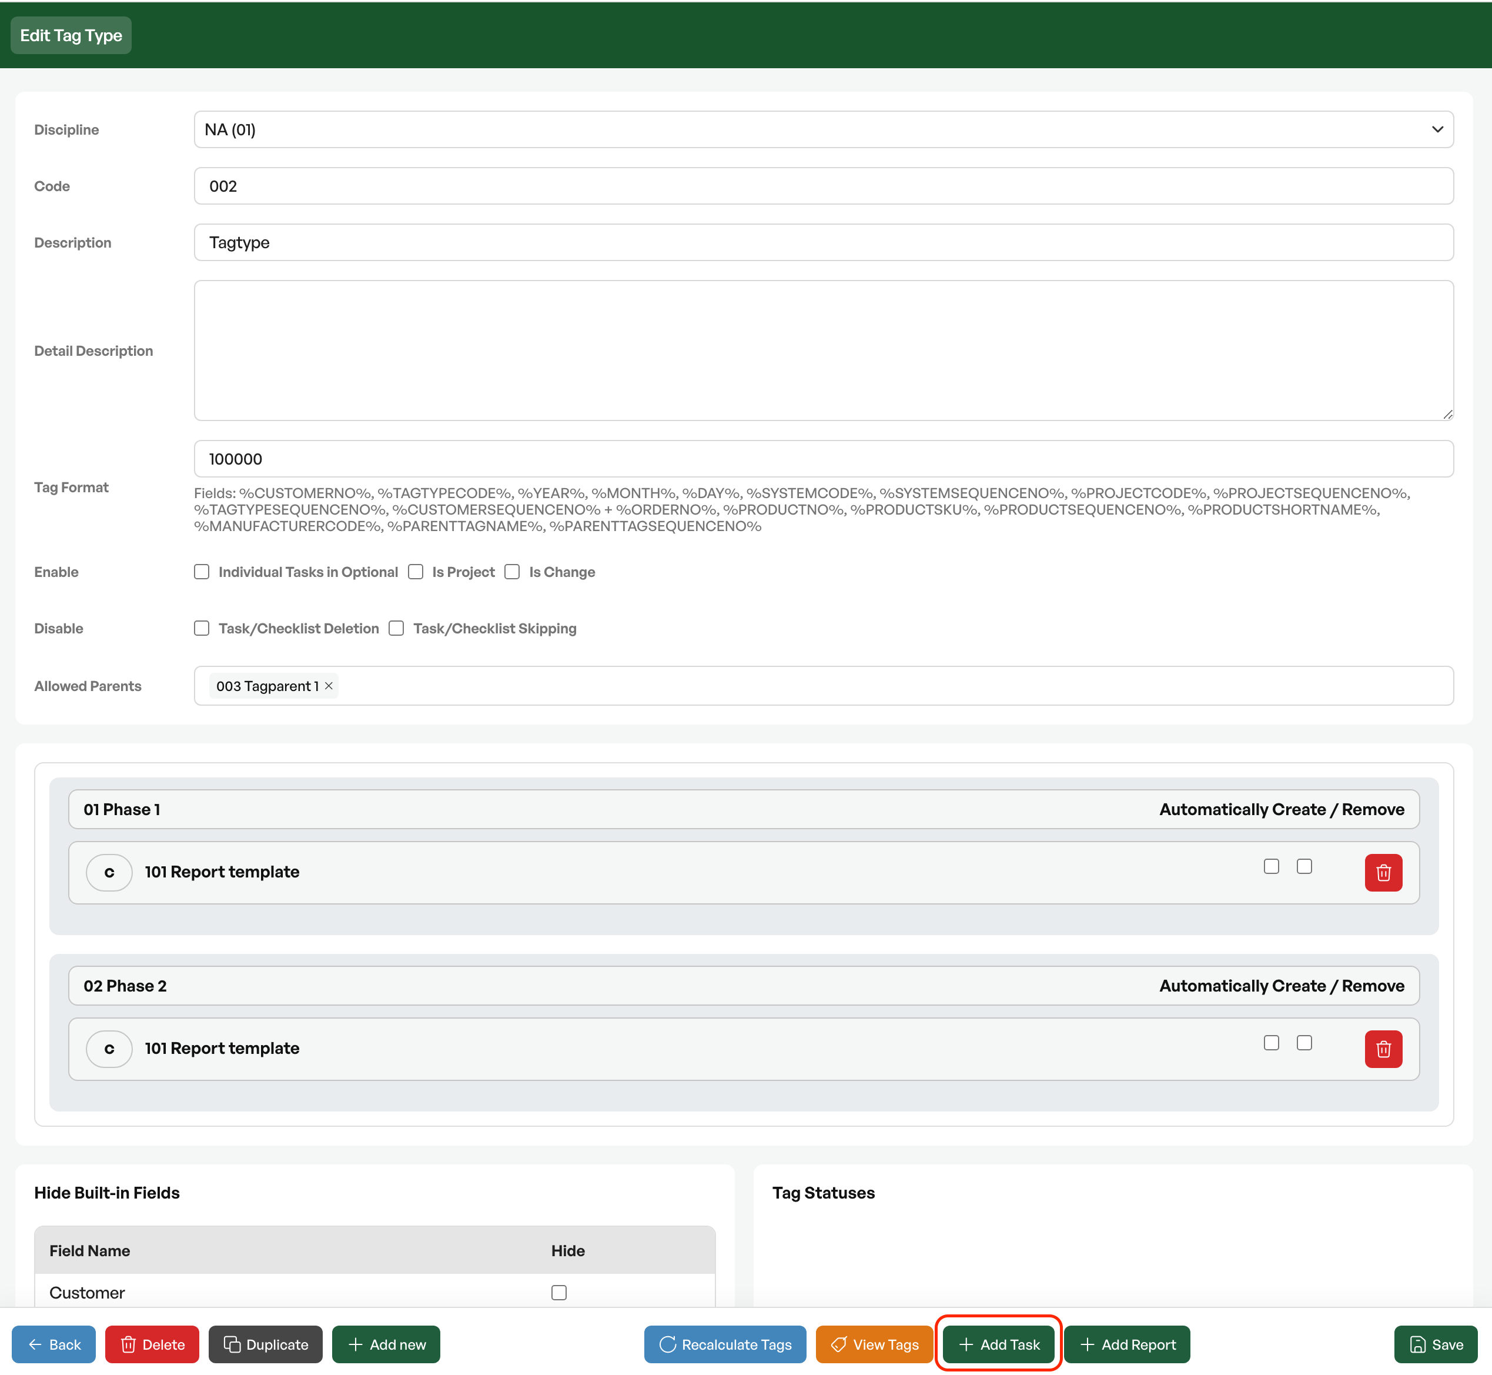Remove the 003 Tagparent 1 chip

(x=329, y=685)
